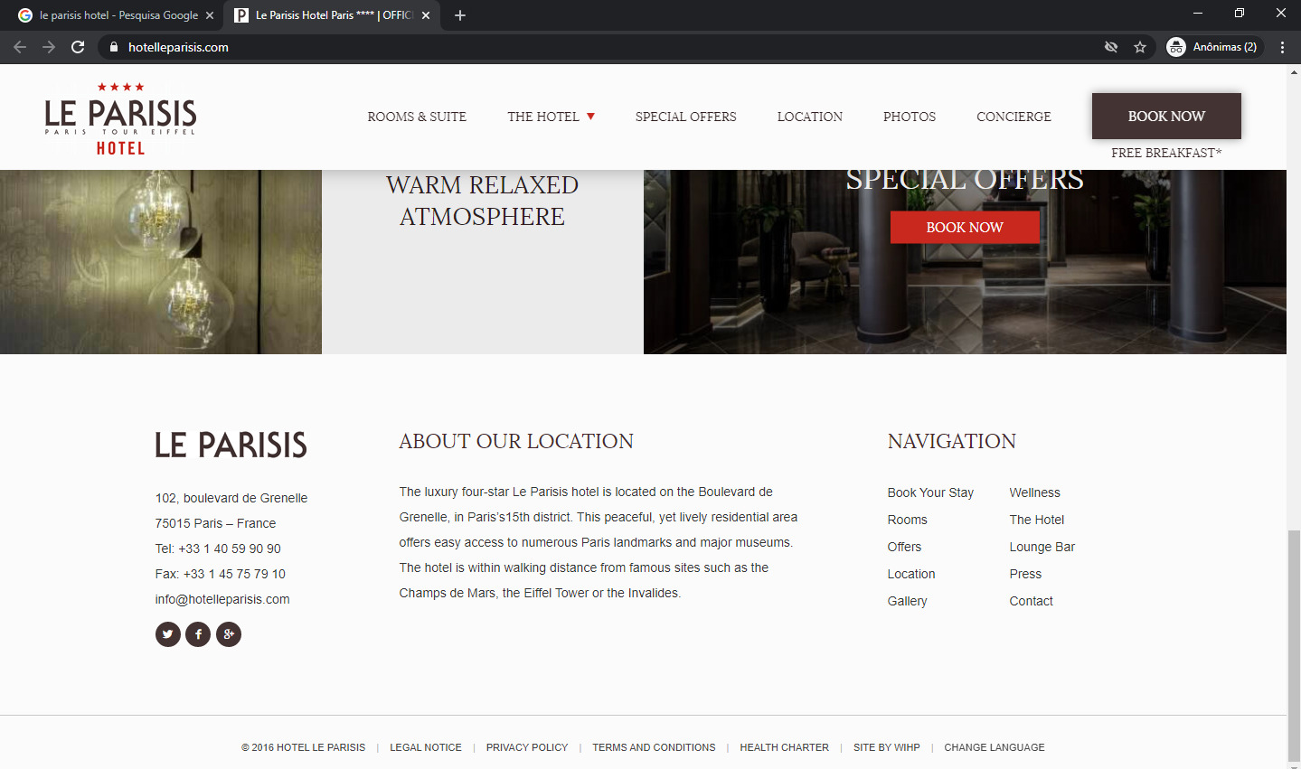This screenshot has height=769, width=1301.
Task: Open the Twitter social icon in footer
Action: point(168,634)
